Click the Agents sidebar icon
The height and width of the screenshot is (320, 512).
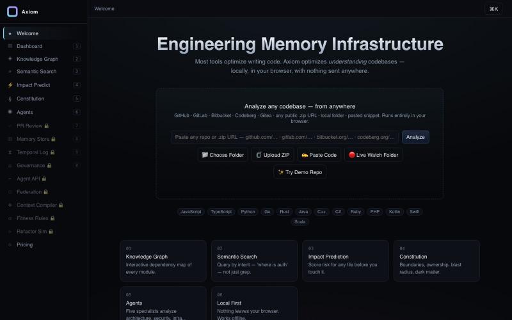[10, 112]
